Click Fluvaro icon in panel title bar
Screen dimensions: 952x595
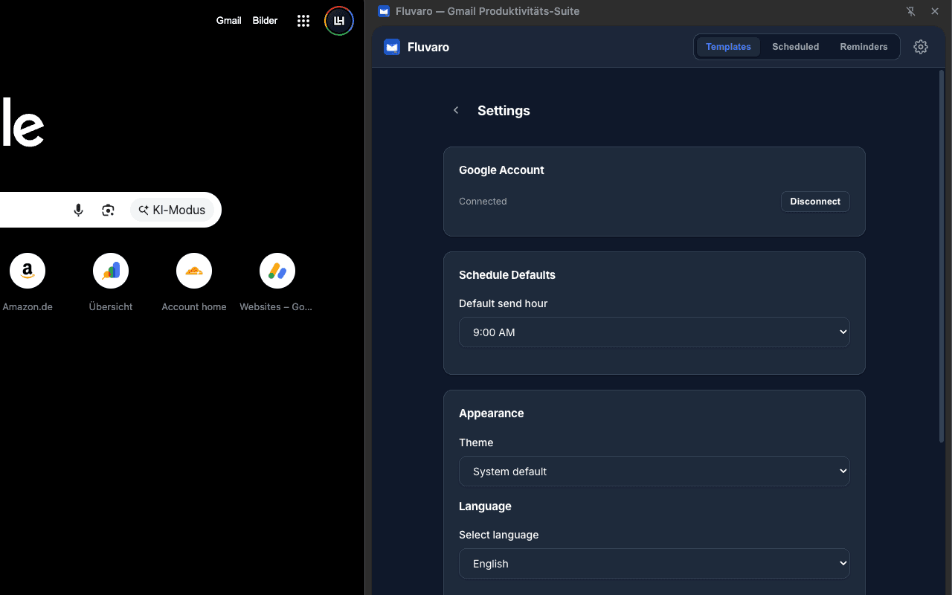tap(384, 11)
